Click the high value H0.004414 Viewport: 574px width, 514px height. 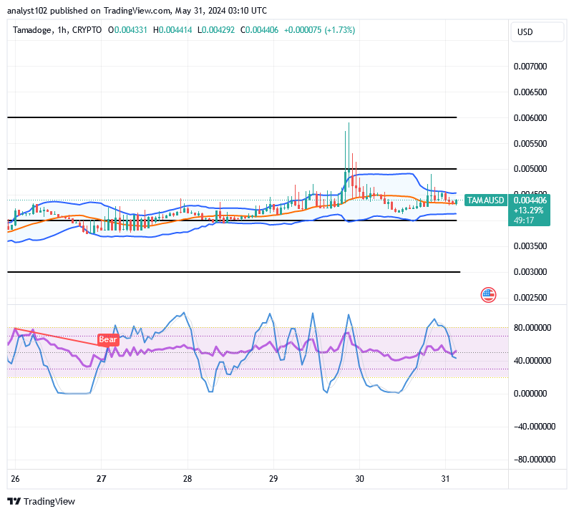click(x=172, y=30)
